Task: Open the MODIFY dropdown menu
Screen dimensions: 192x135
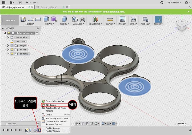Action: 64,24
